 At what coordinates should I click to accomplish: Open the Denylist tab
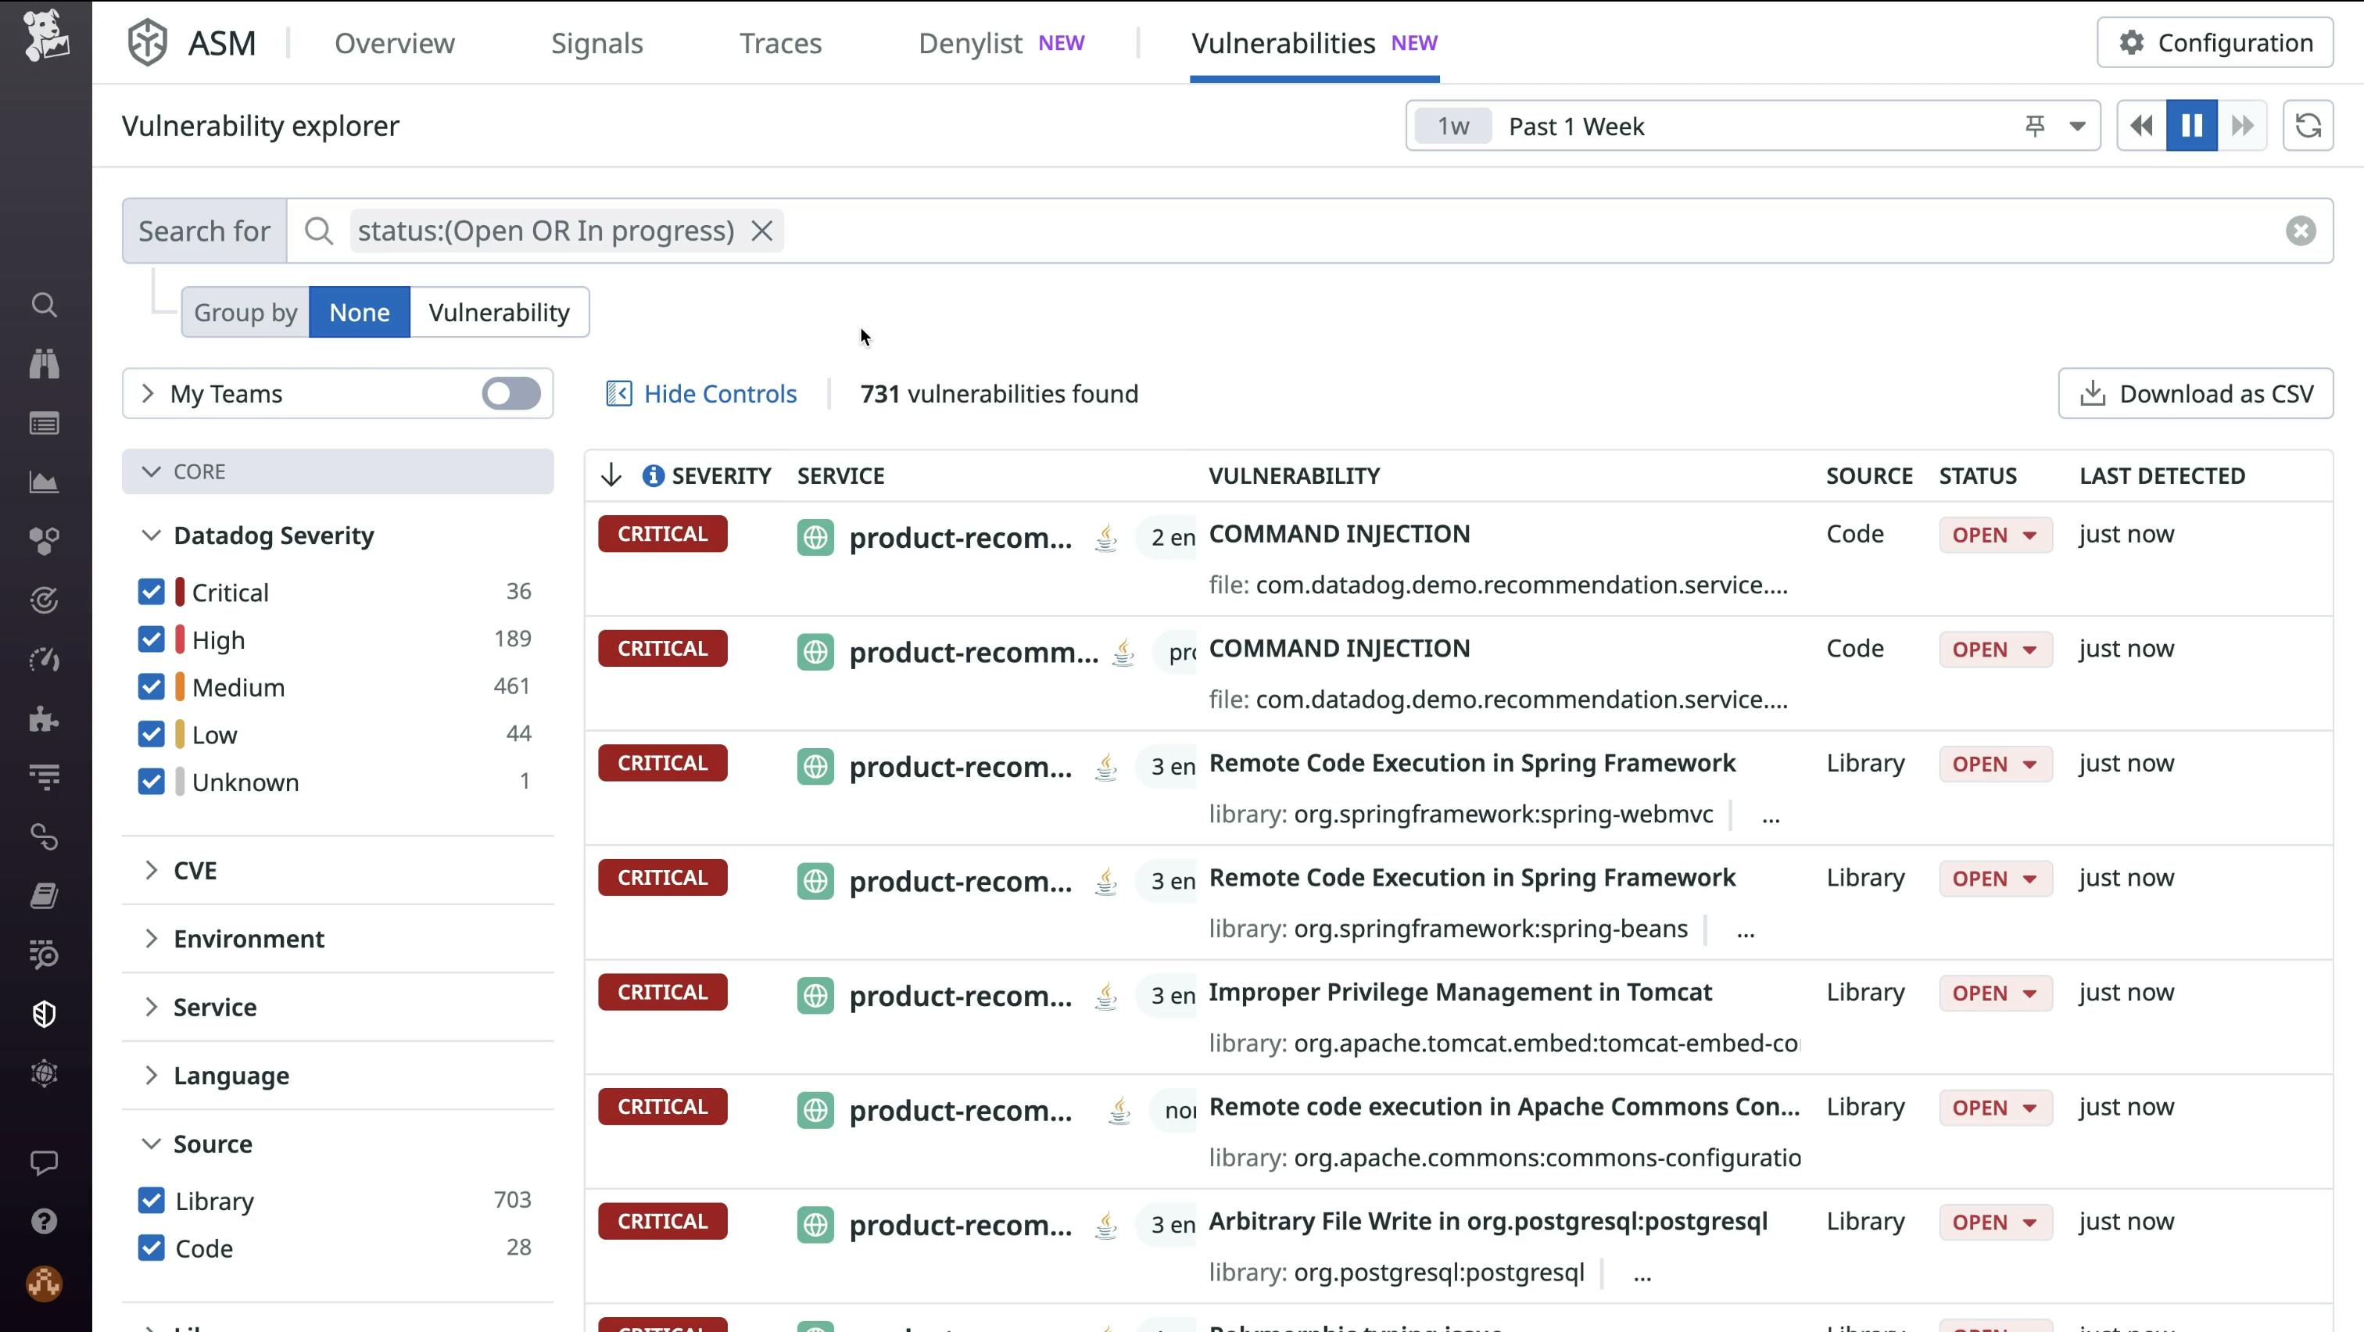969,42
